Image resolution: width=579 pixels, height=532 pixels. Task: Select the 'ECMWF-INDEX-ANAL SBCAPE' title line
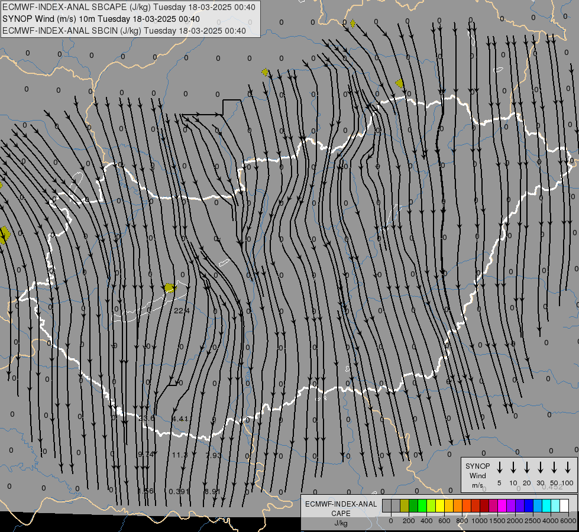[x=128, y=7]
